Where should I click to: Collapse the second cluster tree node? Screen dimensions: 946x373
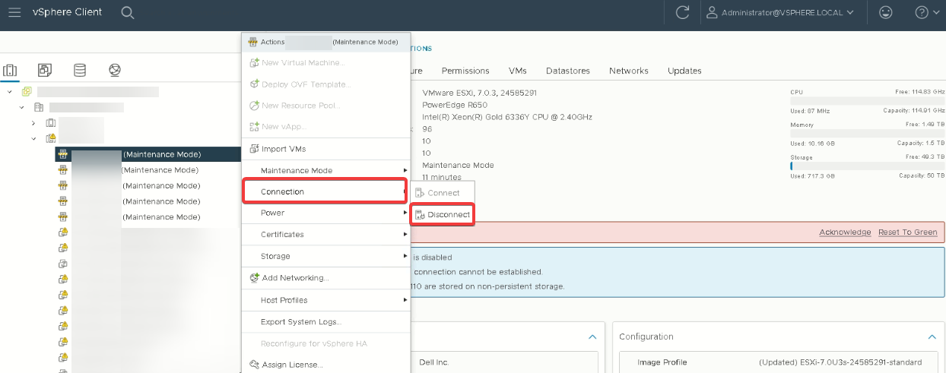pos(33,138)
